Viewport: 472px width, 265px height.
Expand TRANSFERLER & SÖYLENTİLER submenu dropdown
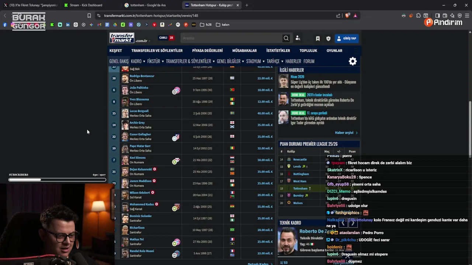pyautogui.click(x=214, y=61)
